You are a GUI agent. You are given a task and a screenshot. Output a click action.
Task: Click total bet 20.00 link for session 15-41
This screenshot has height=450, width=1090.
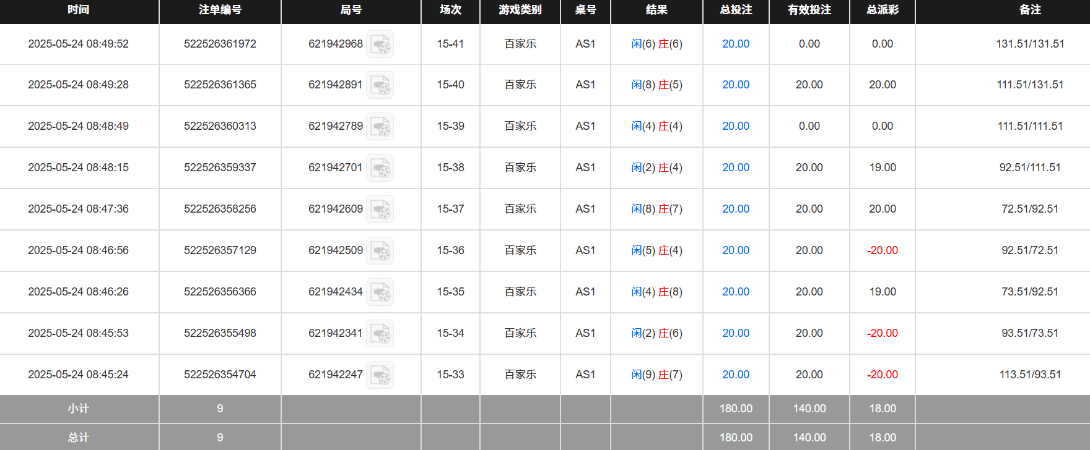(x=735, y=44)
